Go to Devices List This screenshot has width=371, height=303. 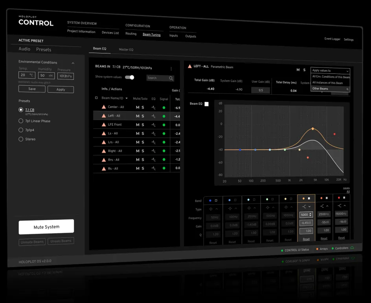pyautogui.click(x=110, y=33)
